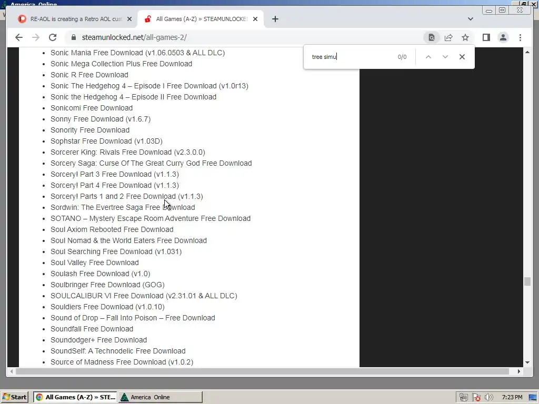Share this page icon
Viewport: 539px width, 404px height.
click(x=448, y=37)
